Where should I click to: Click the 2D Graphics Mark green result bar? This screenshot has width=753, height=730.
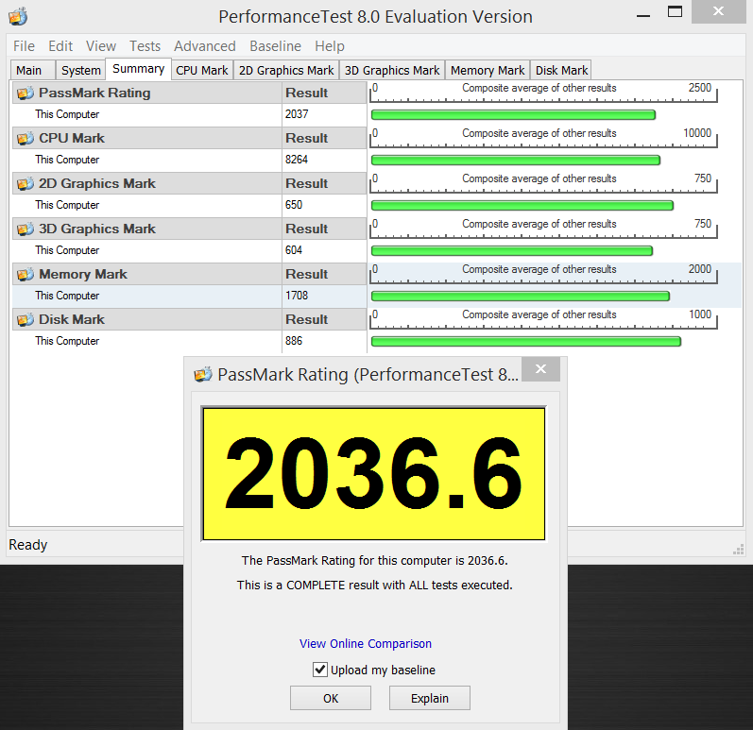522,206
